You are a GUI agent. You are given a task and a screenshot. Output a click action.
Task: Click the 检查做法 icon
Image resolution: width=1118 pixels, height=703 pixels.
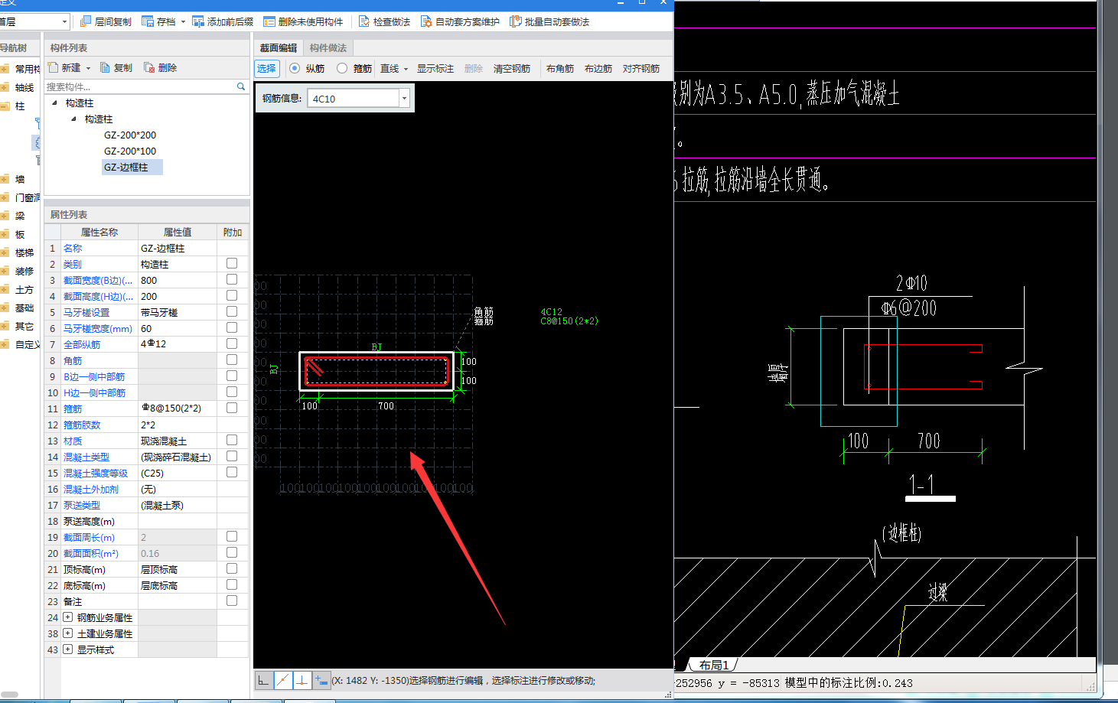point(364,21)
